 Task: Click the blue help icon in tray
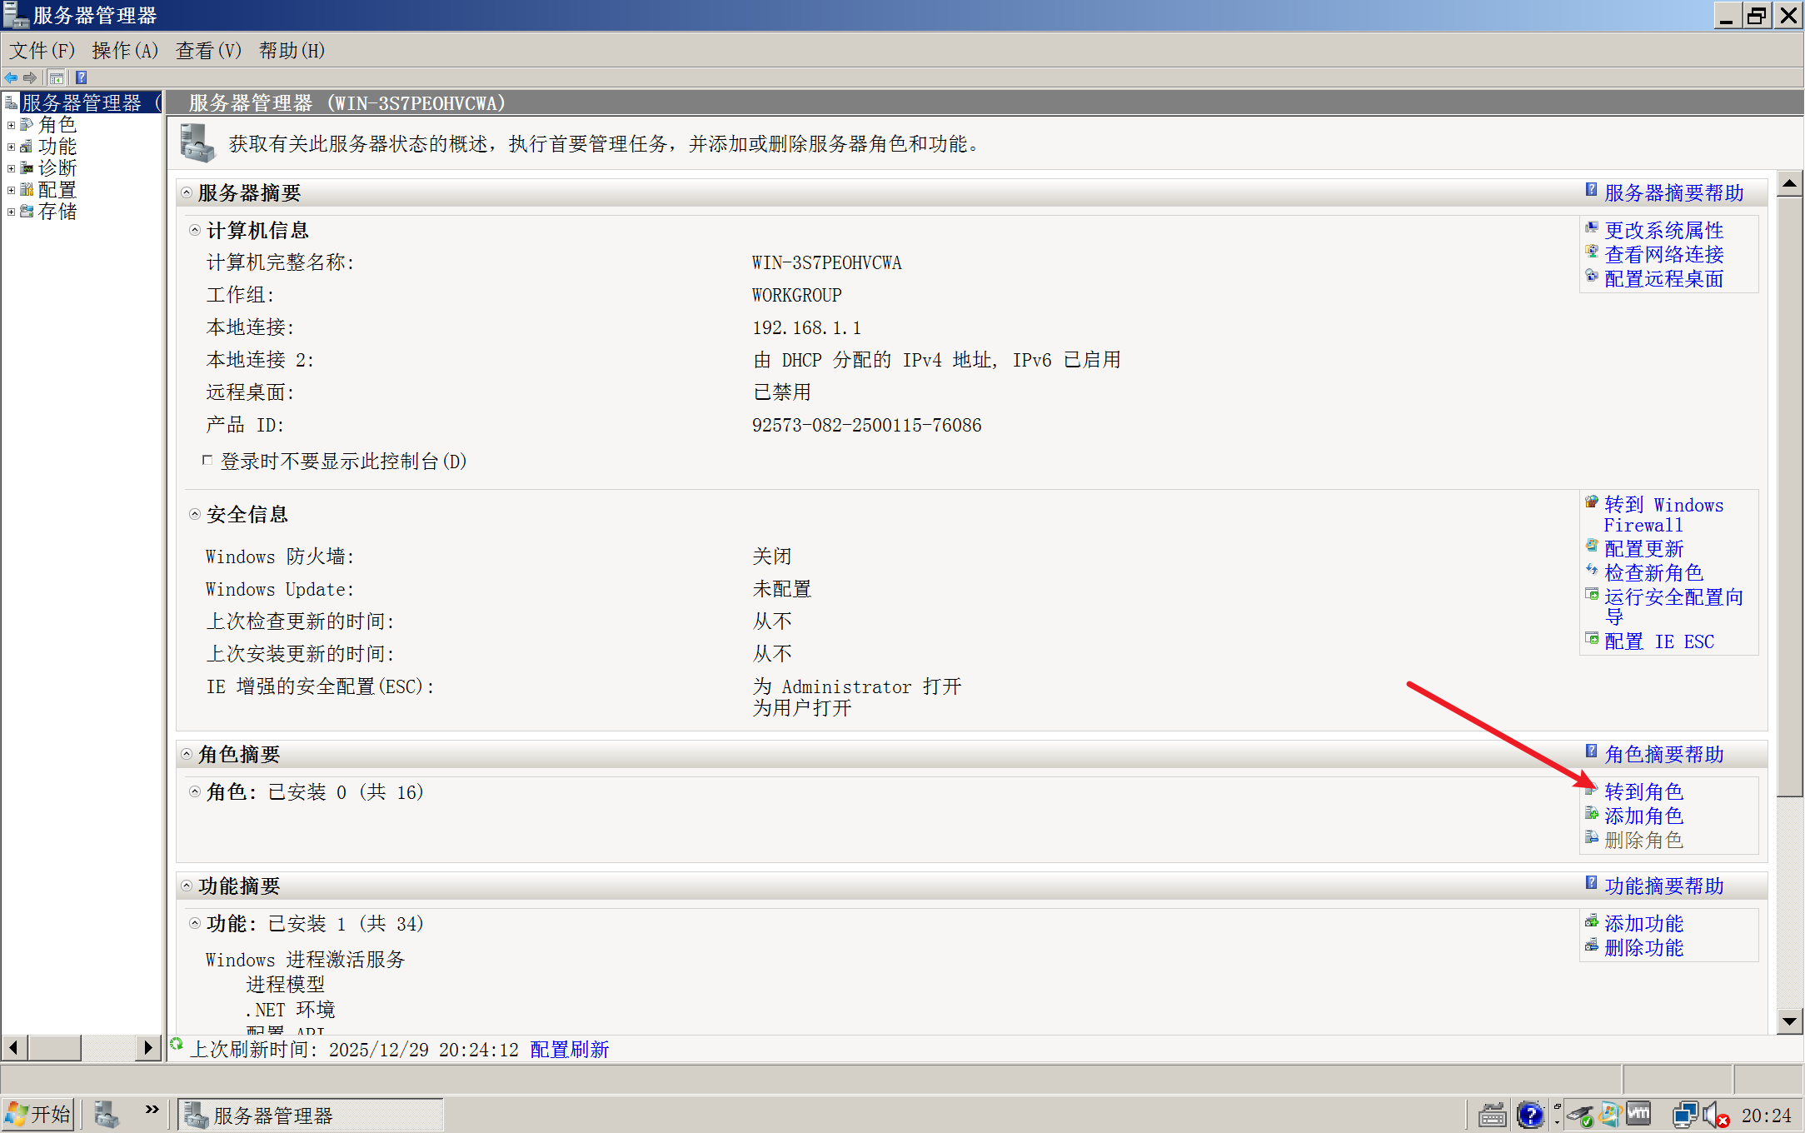[1529, 1115]
